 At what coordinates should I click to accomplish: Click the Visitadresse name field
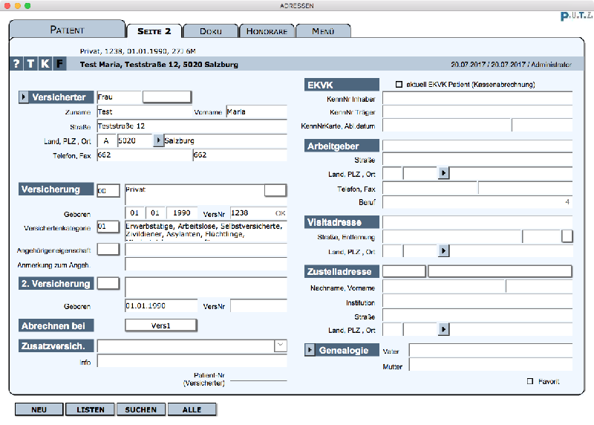(477, 222)
